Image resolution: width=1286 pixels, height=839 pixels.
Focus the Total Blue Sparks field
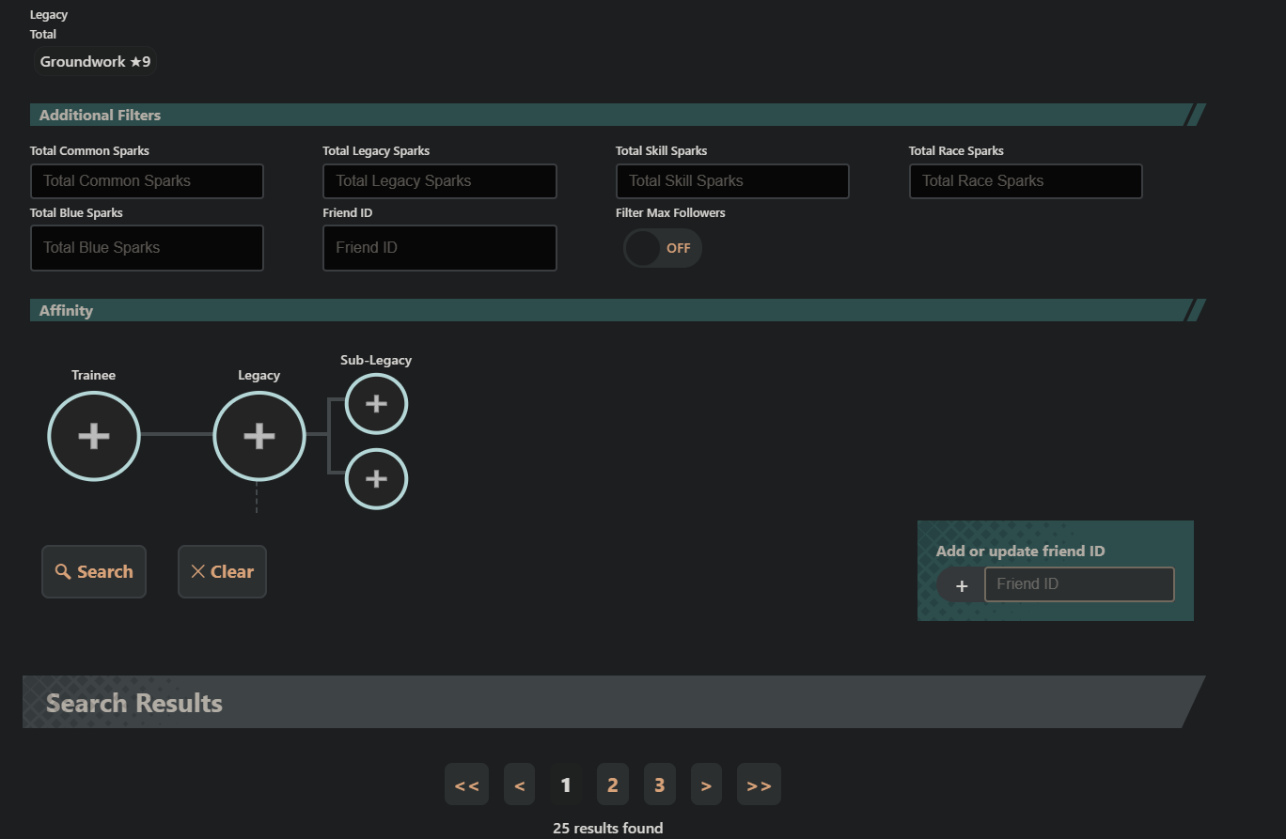[147, 248]
